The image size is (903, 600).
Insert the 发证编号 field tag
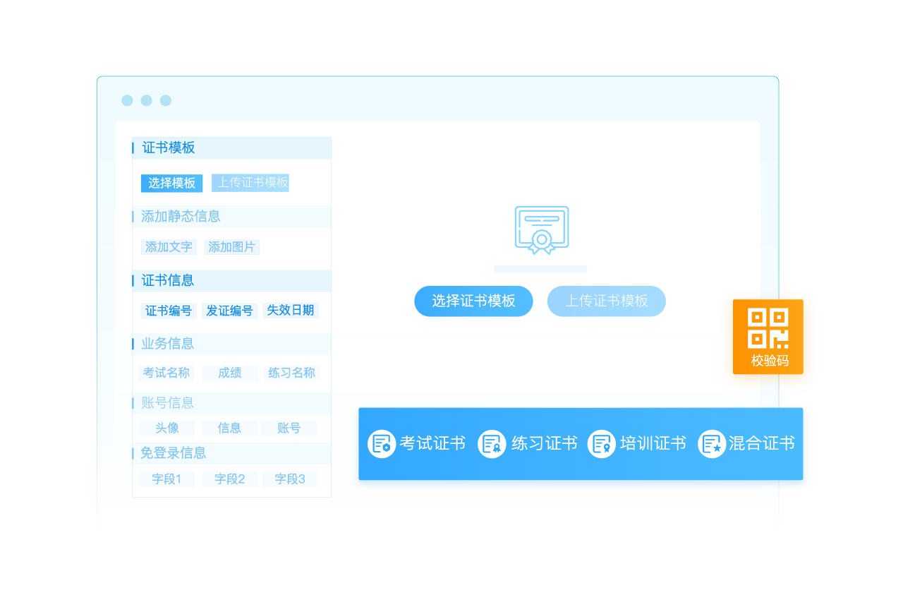(x=229, y=311)
